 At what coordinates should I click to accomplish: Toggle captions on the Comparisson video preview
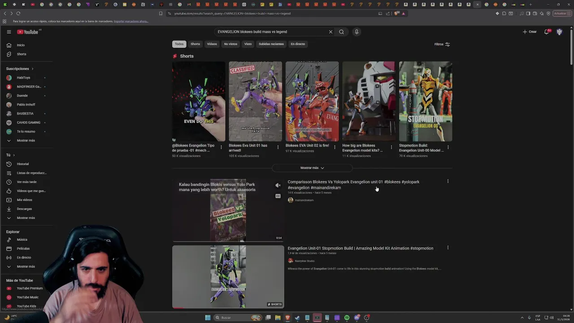click(278, 196)
